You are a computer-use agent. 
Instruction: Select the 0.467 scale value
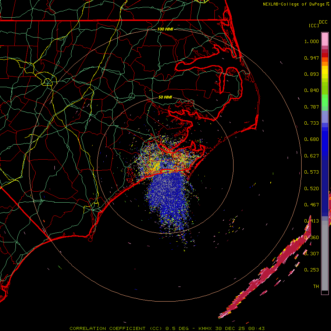pyautogui.click(x=312, y=205)
